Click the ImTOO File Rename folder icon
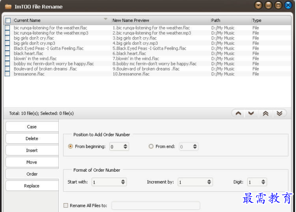 pos(8,7)
